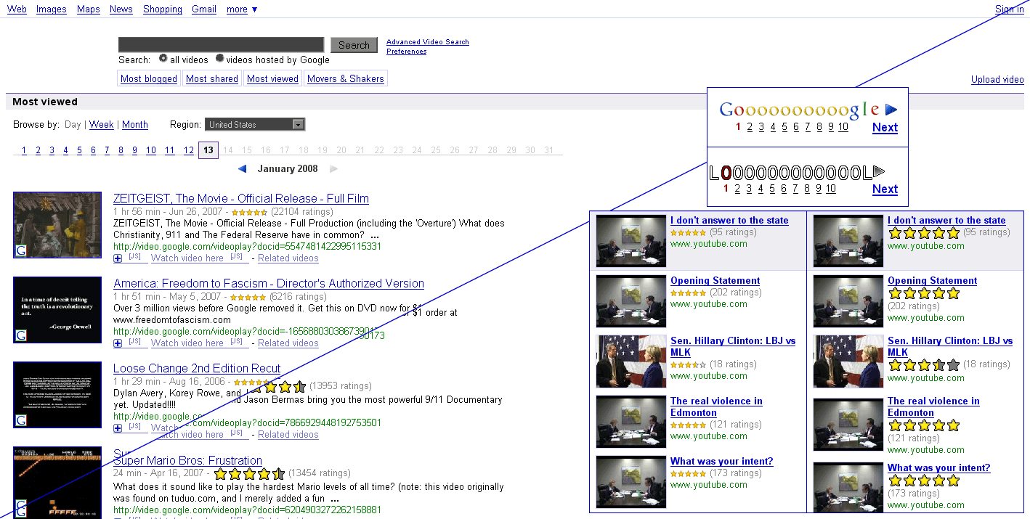Click the Google G badge on ZEITGEIST thumbnail

21,250
